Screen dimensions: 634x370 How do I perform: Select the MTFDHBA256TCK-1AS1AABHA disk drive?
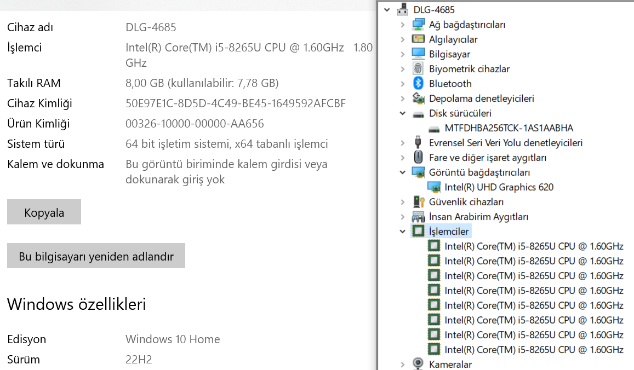pyautogui.click(x=509, y=128)
